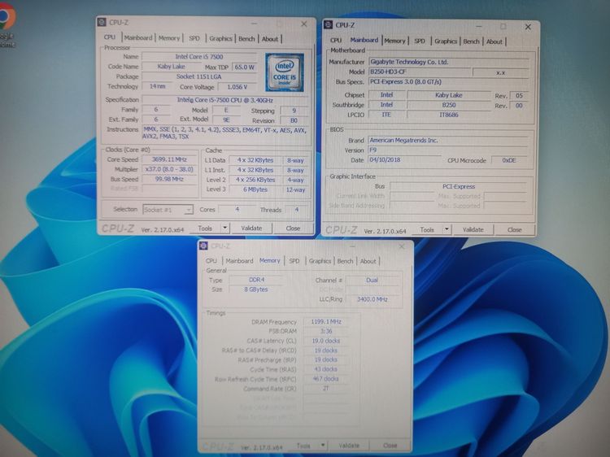Image resolution: width=610 pixels, height=457 pixels.
Task: Open Google Chrome desktop shortcut
Action: (x=7, y=25)
